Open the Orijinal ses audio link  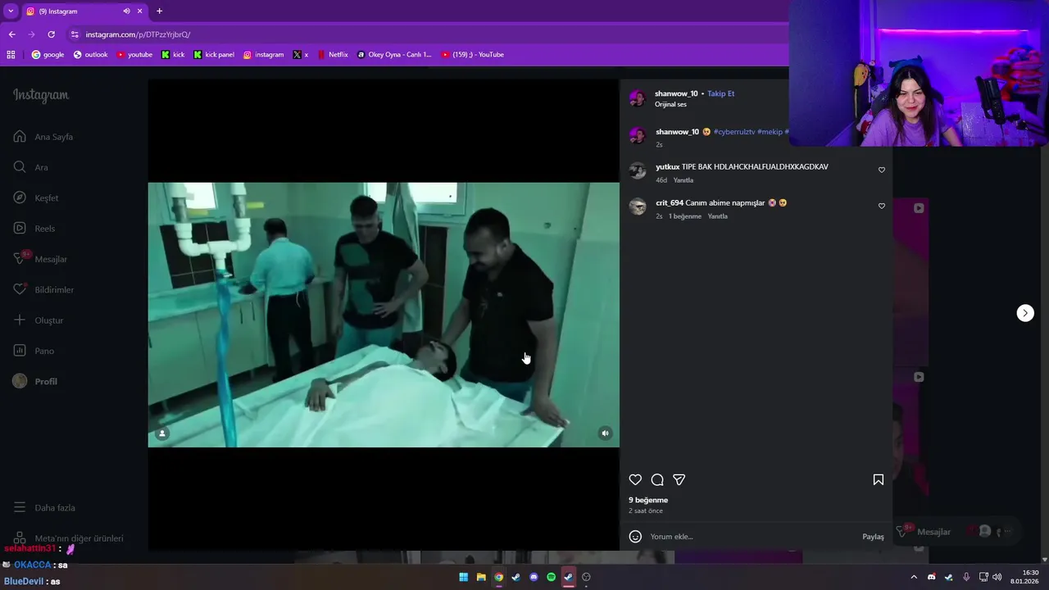(670, 104)
